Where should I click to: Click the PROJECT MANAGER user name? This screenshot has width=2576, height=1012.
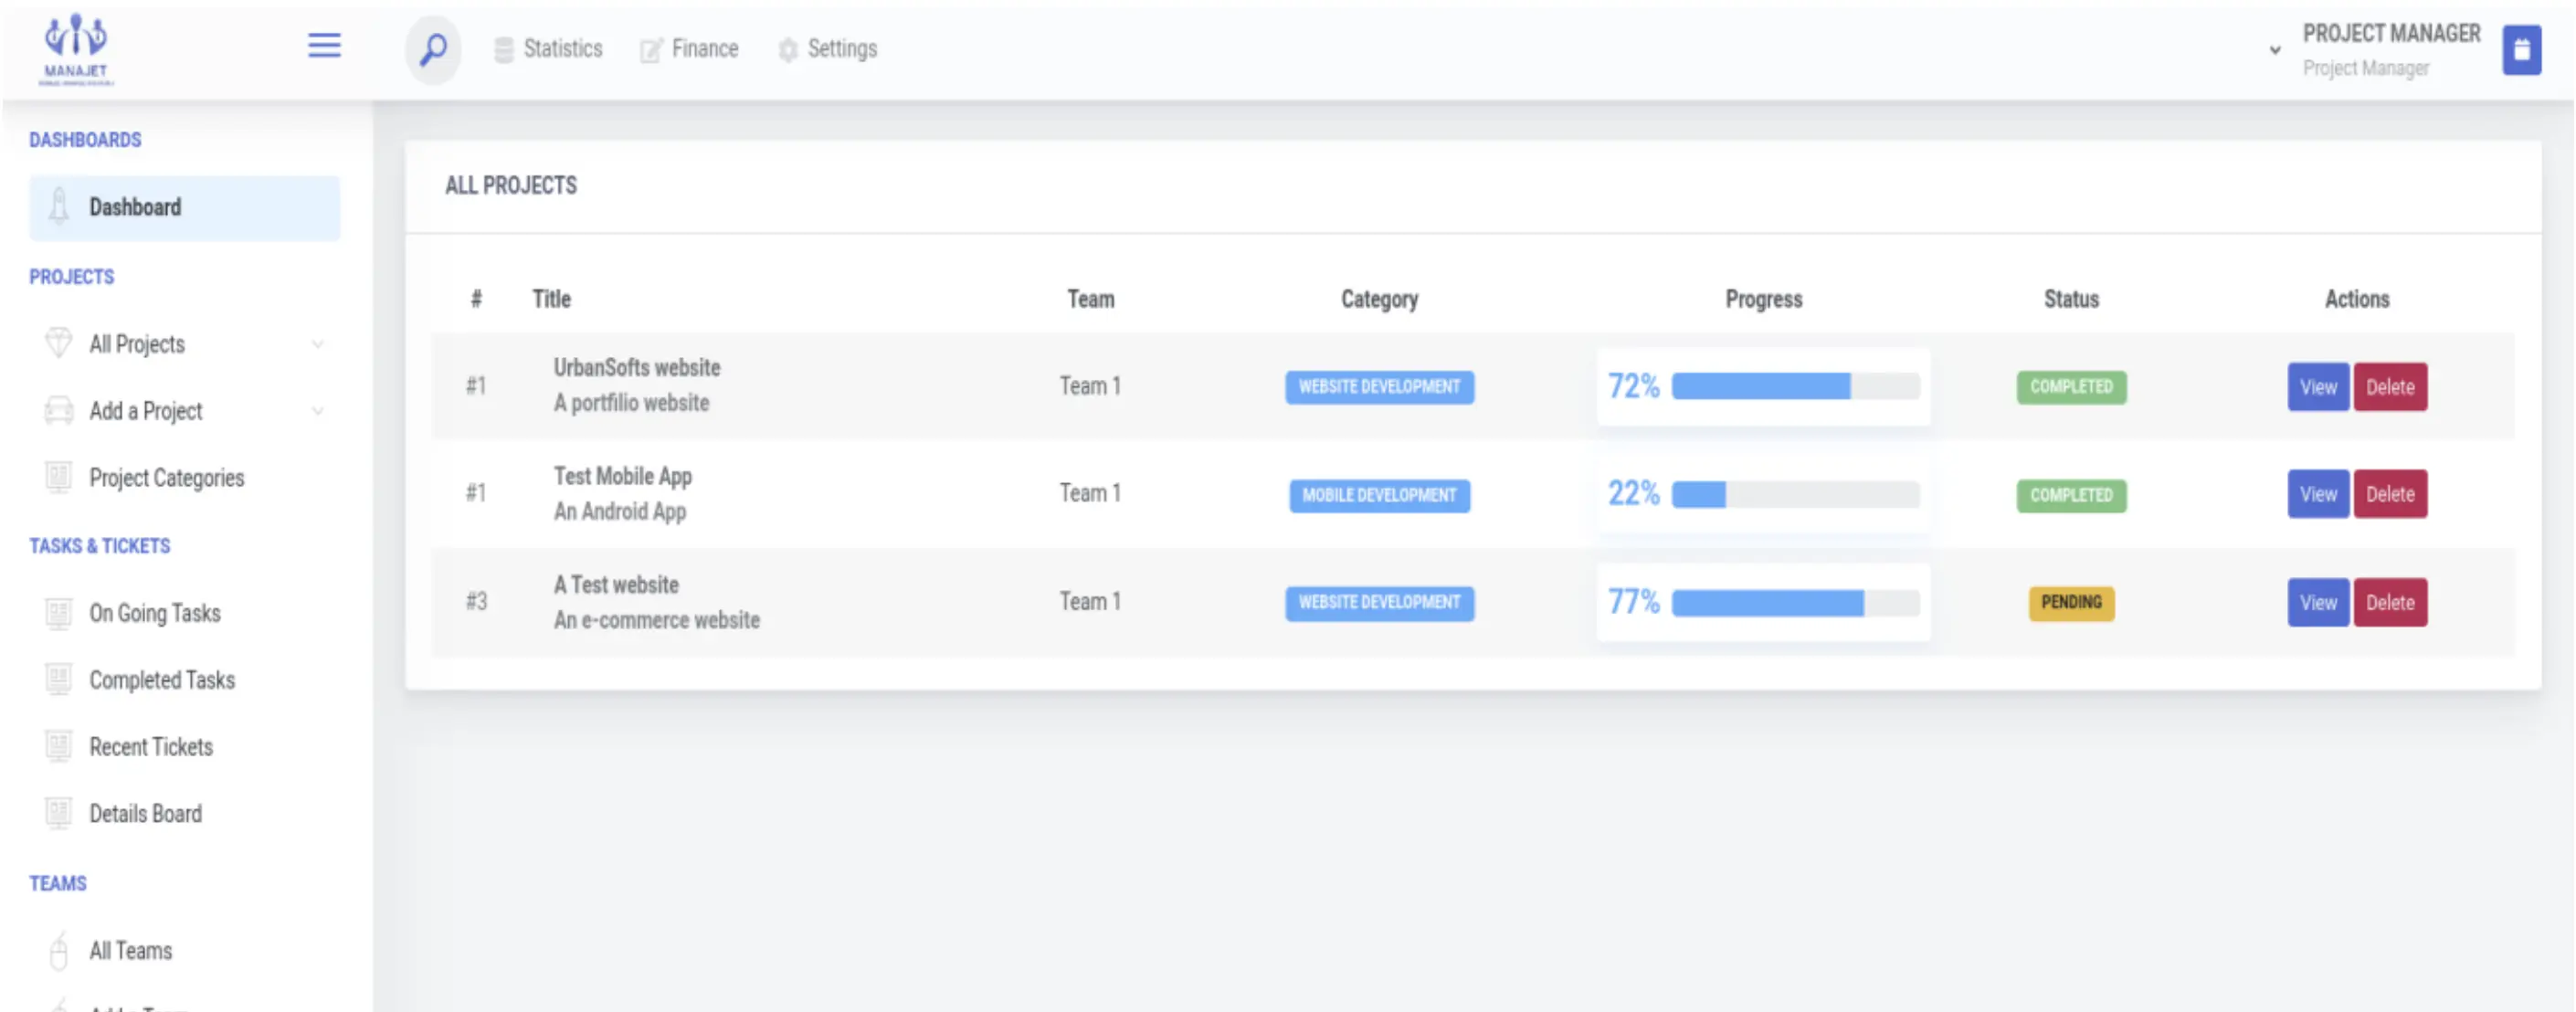(2391, 34)
